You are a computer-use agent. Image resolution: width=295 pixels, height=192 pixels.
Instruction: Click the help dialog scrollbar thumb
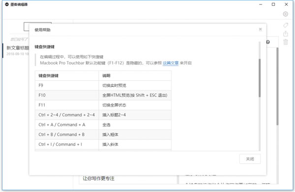pyautogui.click(x=260, y=78)
